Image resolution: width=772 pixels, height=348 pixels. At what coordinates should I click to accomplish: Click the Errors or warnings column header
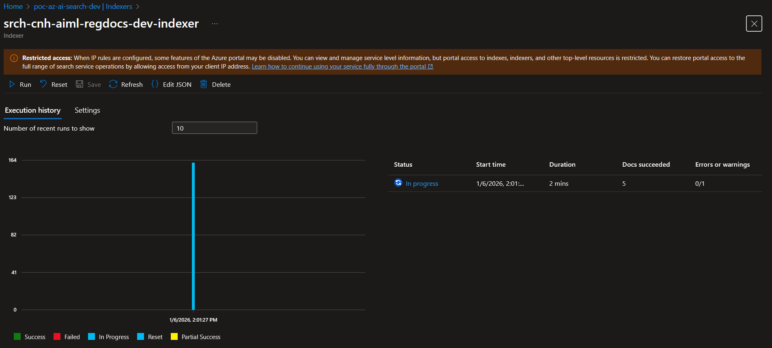(x=723, y=165)
